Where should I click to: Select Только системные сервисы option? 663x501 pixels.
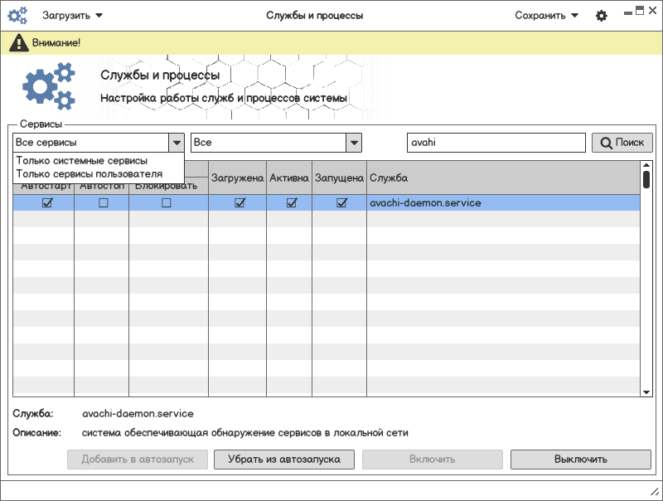[81, 161]
